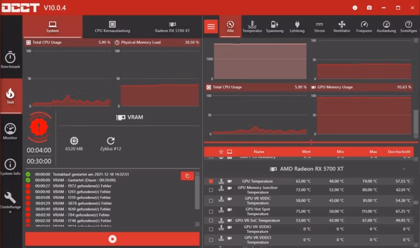Filter sensors by Temperatur
420x248 pixels.
[x=252, y=27]
